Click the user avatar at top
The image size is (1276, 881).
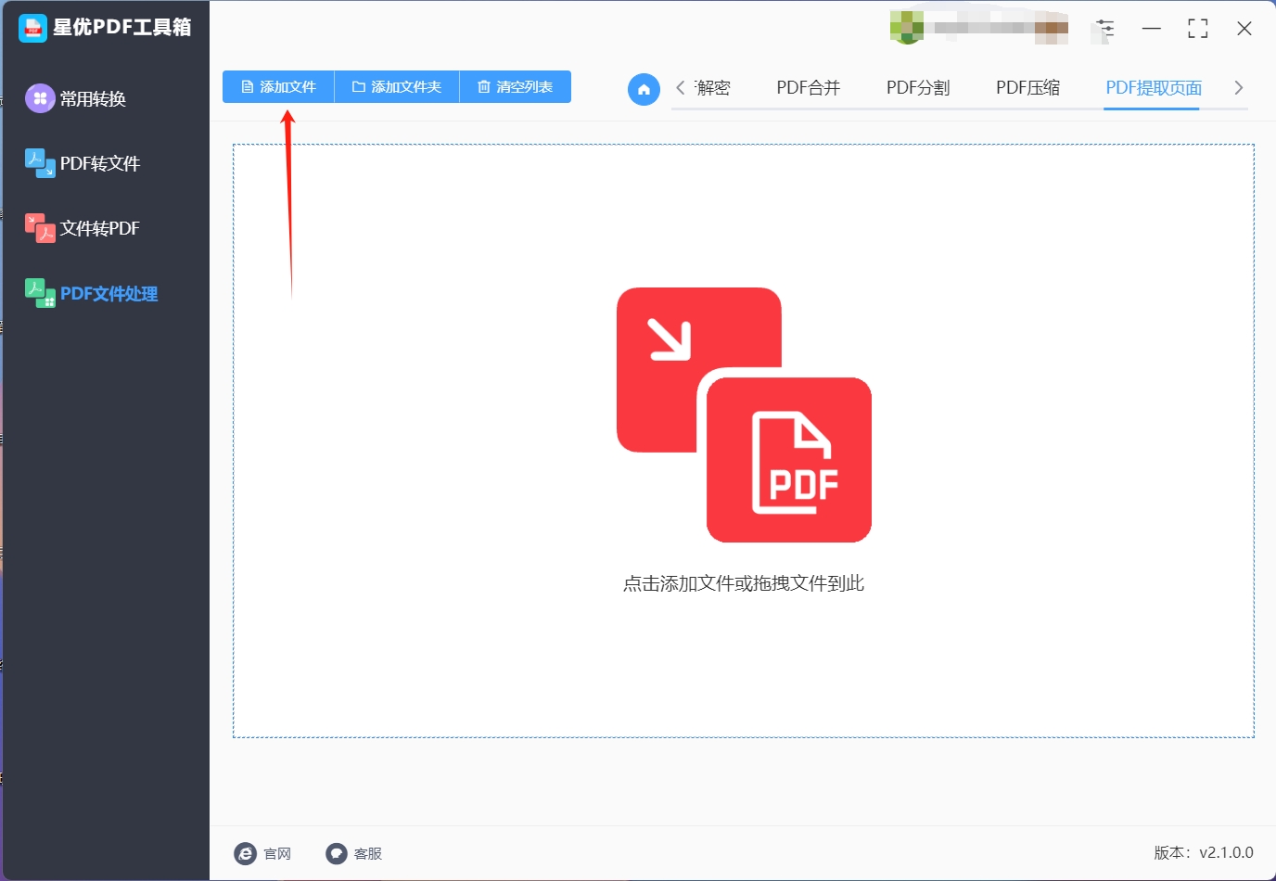tap(906, 27)
